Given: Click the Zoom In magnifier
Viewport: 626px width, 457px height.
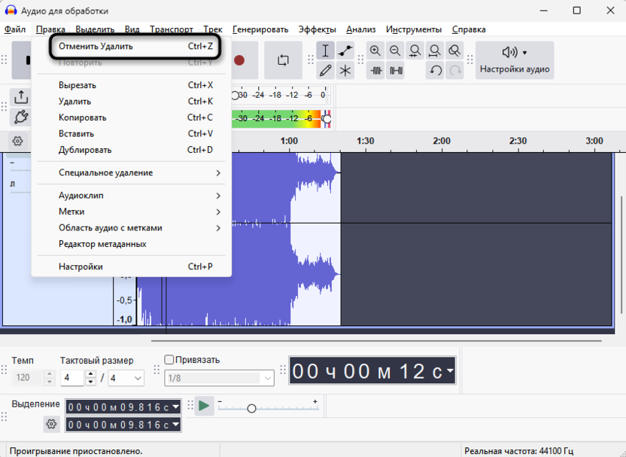Looking at the screenshot, I should tap(375, 51).
